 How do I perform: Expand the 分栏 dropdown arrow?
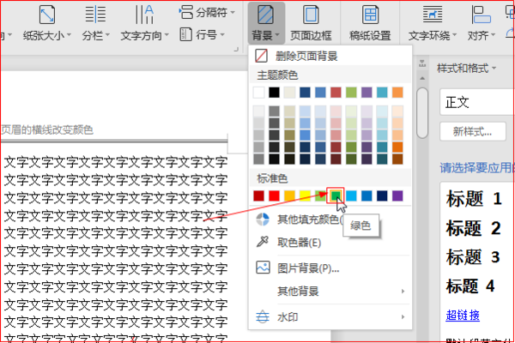107,34
